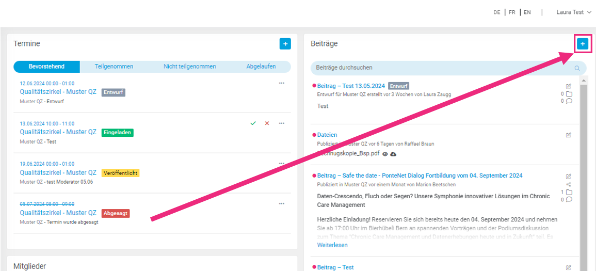This screenshot has width=596, height=271.
Task: Open the Qualitätszirkel Termin dated 19.06.2024
Action: point(58,172)
